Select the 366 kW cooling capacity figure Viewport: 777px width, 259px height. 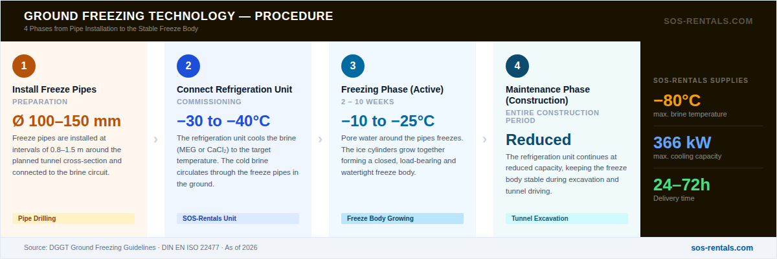click(x=682, y=143)
